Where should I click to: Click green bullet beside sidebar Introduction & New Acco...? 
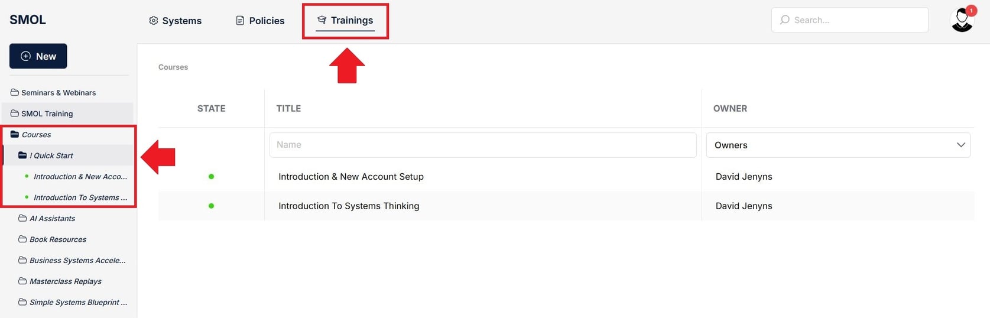[x=27, y=176]
